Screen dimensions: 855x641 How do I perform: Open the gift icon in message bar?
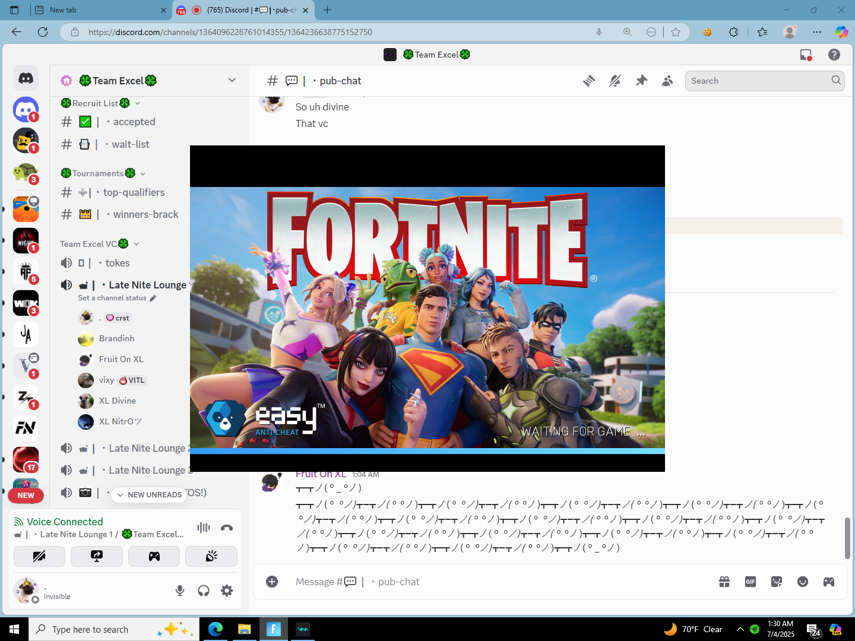click(x=724, y=582)
